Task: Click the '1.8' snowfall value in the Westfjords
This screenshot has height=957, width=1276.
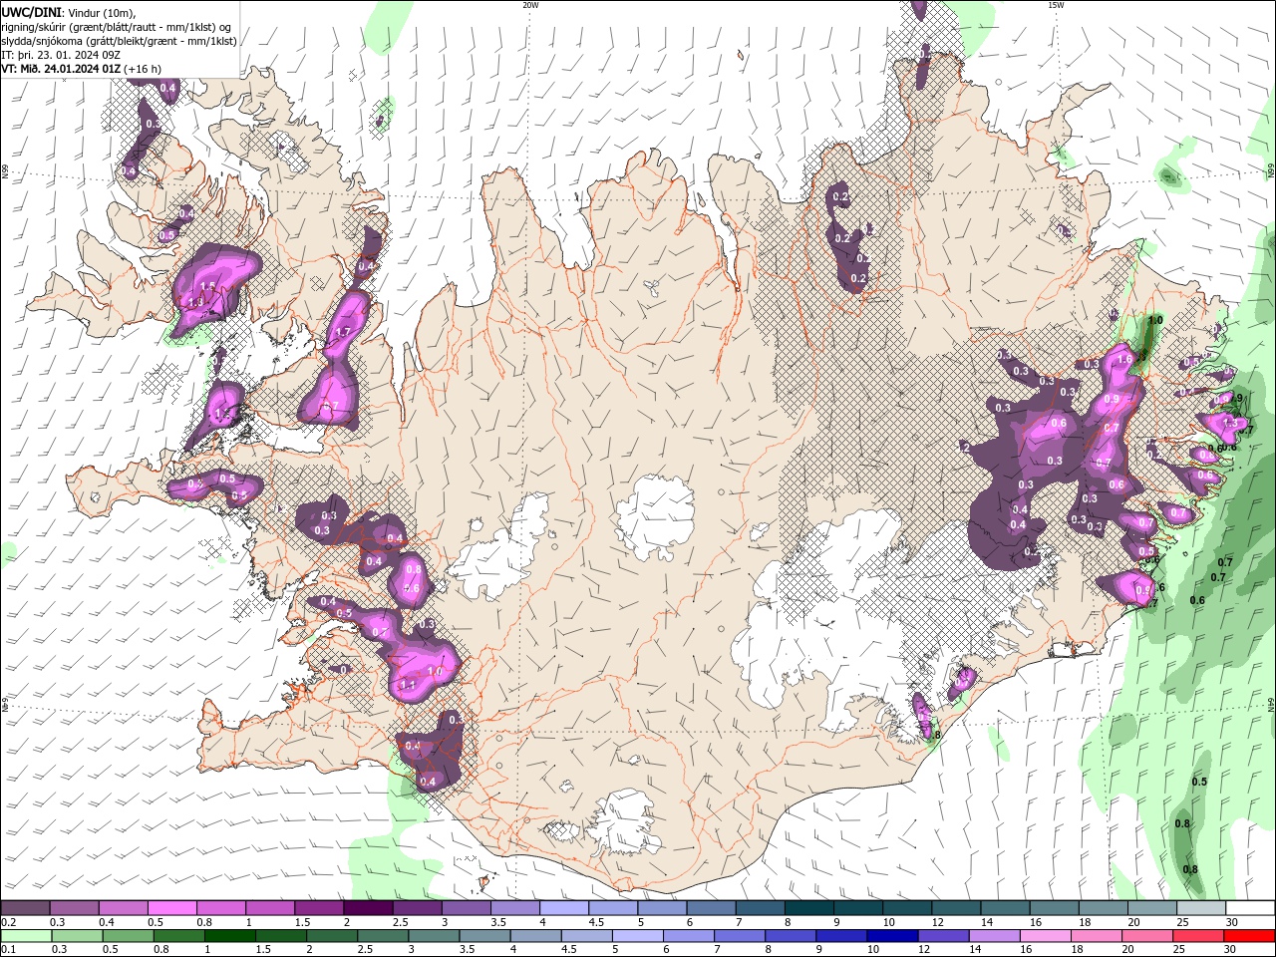Action: 195,301
